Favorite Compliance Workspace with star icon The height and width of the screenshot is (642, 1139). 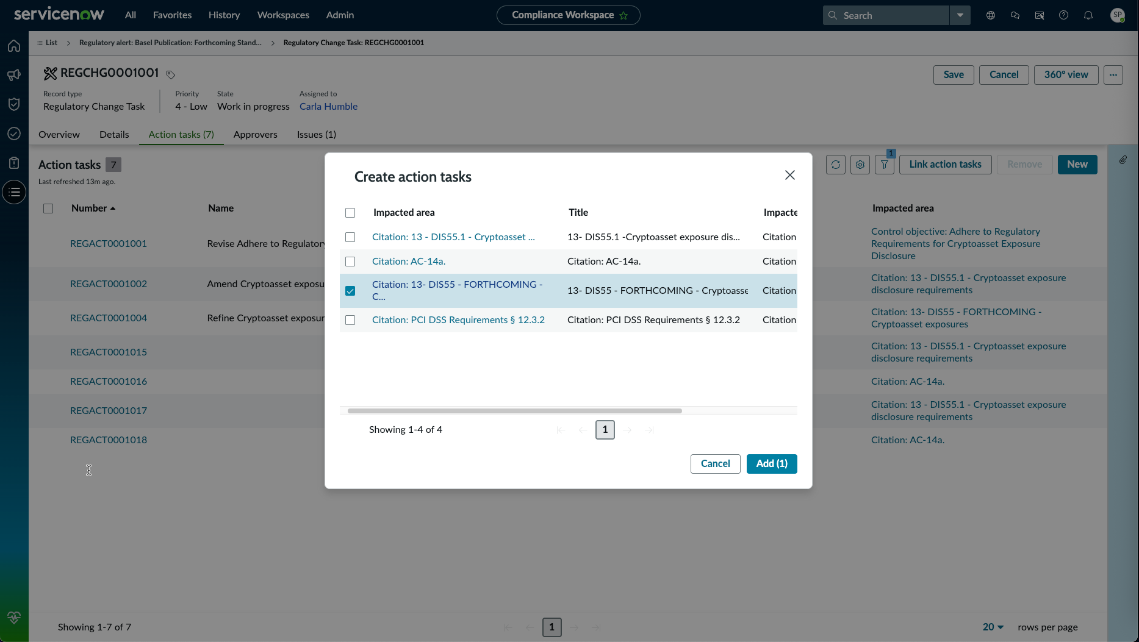[x=623, y=15]
